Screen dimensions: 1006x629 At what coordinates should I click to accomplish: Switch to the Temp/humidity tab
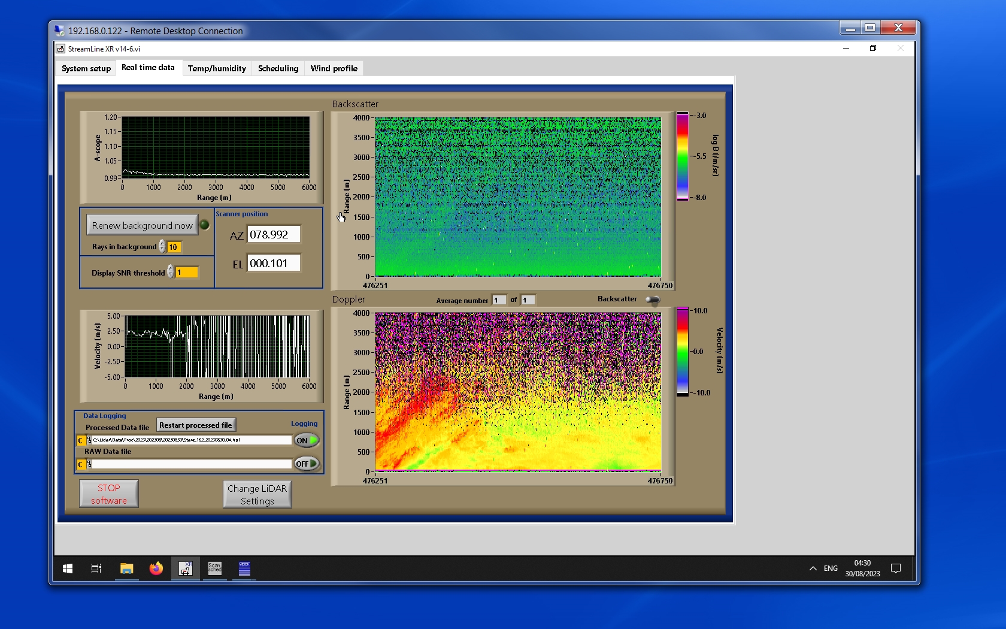[x=217, y=68]
